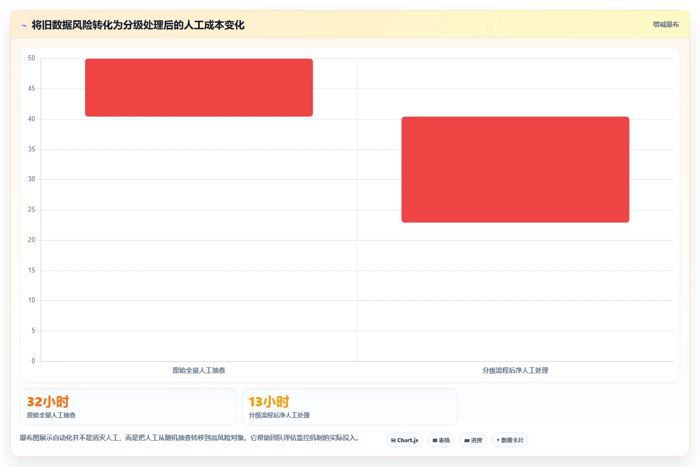Click the 32小时 data card
Screen dimensions: 700x467
tap(128, 407)
